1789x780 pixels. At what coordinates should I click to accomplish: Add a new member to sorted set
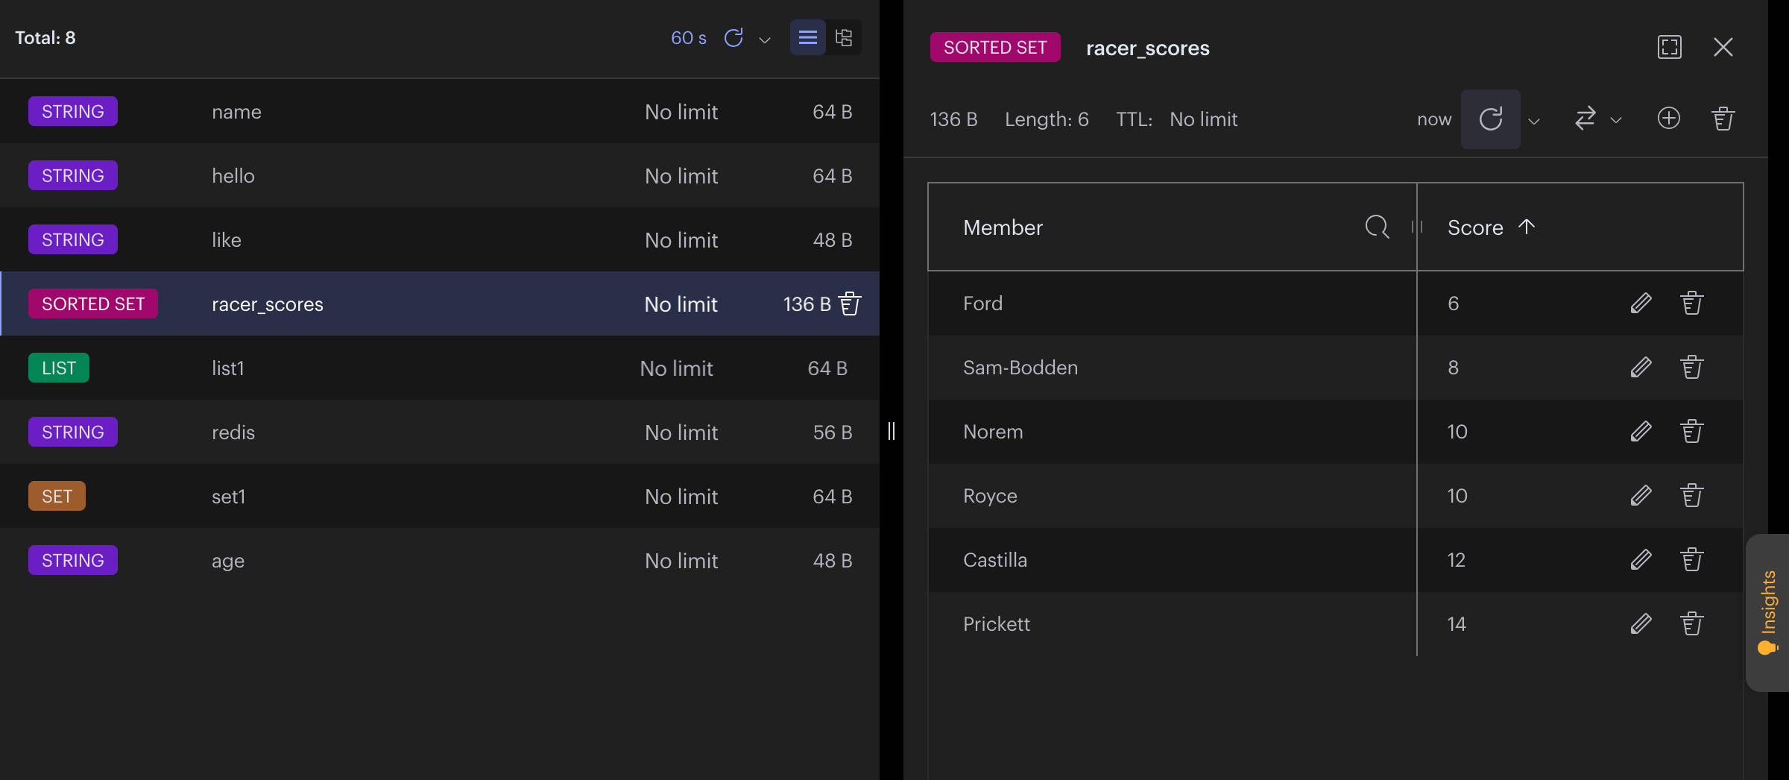point(1669,119)
